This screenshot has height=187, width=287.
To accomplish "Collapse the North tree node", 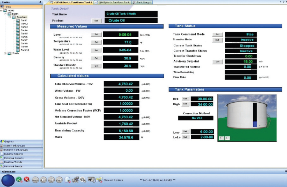I will tap(5, 14).
